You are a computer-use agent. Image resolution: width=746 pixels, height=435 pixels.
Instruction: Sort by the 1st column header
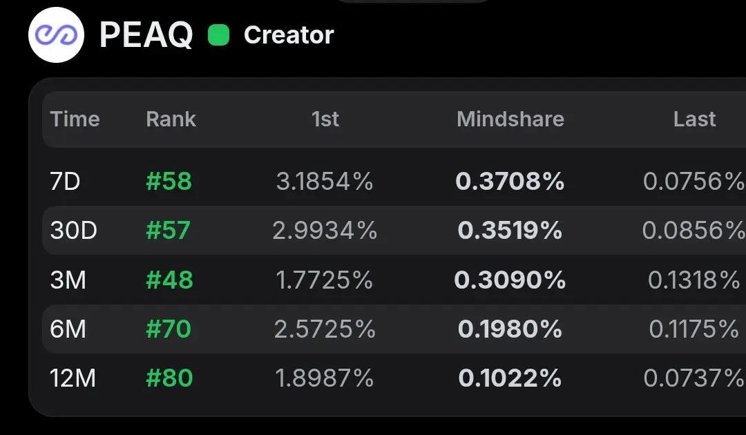point(325,119)
